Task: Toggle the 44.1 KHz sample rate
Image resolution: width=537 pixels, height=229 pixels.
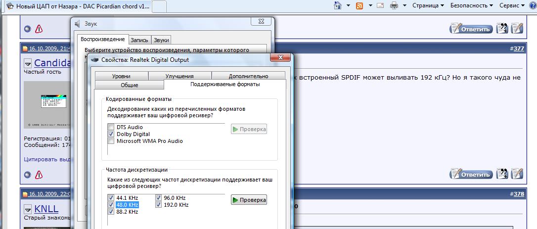Action: pos(111,198)
